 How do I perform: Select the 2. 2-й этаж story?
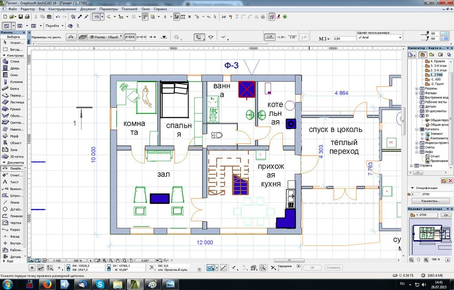(438, 71)
